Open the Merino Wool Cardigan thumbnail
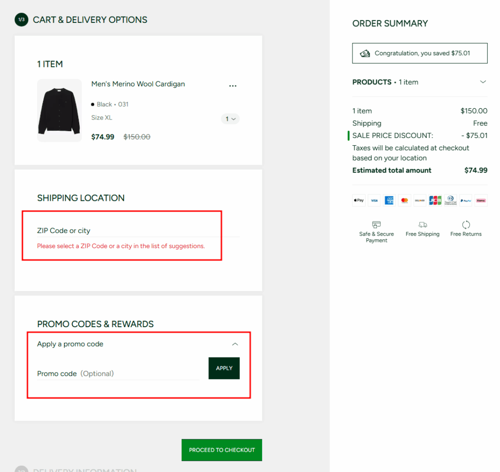 (x=60, y=110)
